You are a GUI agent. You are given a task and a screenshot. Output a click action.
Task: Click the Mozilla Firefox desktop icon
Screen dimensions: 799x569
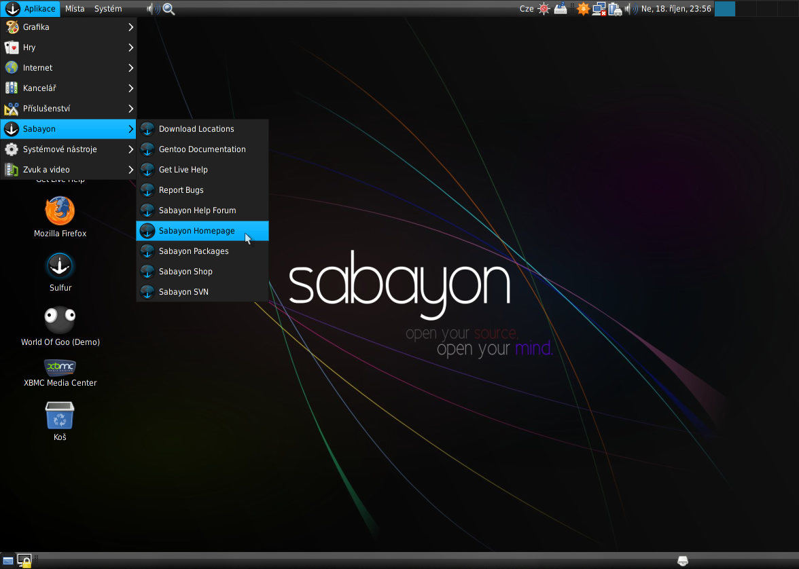tap(60, 211)
